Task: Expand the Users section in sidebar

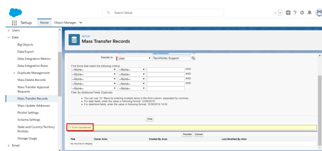Action: (9, 30)
